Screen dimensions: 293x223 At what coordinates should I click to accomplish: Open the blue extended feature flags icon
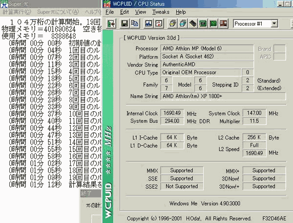[x=183, y=23]
